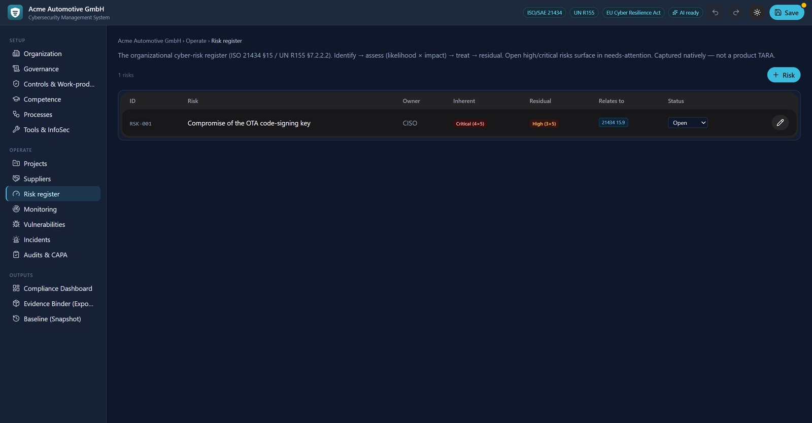Click the AI ready badge
Viewport: 812px width, 423px height.
coord(686,13)
